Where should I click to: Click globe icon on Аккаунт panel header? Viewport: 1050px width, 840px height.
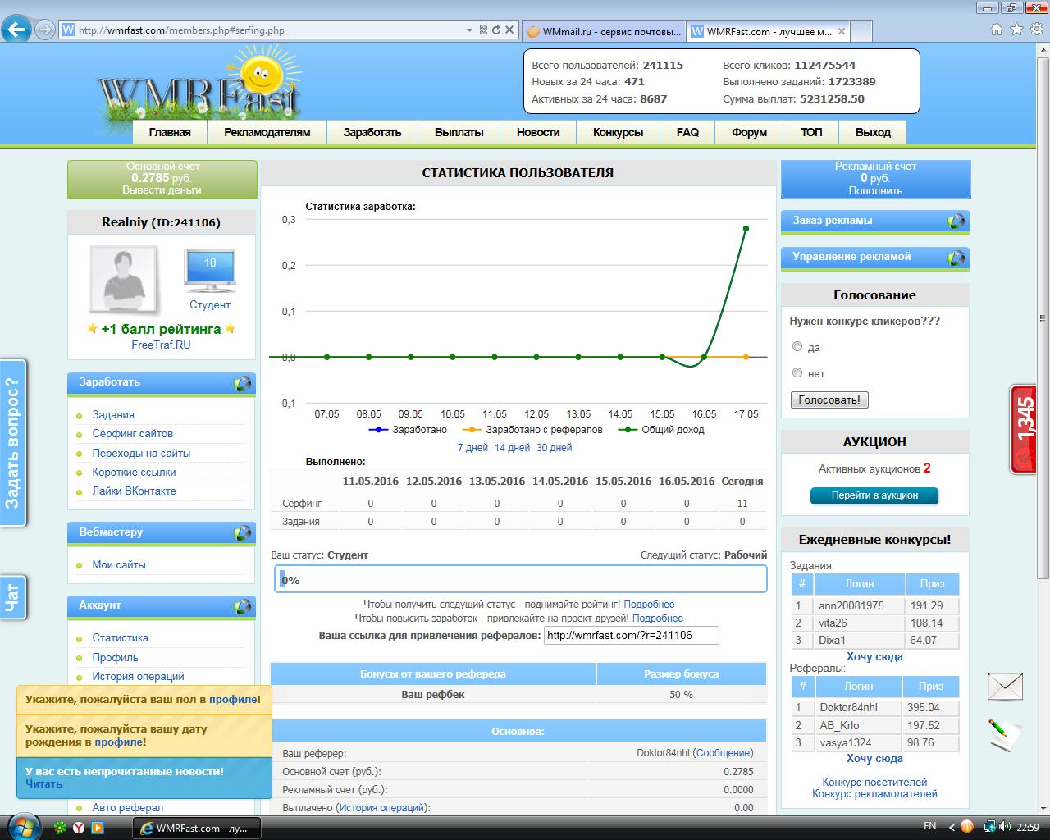tap(243, 606)
